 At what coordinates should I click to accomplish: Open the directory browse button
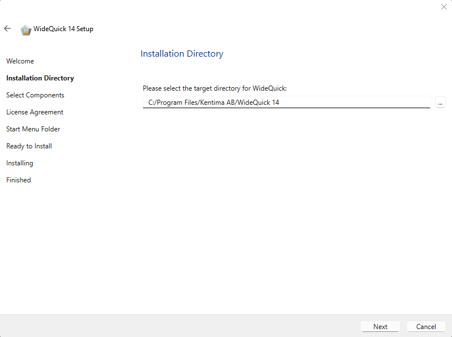pos(440,103)
